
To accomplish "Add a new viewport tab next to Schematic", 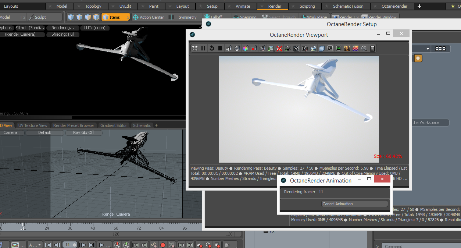I will [x=156, y=125].
